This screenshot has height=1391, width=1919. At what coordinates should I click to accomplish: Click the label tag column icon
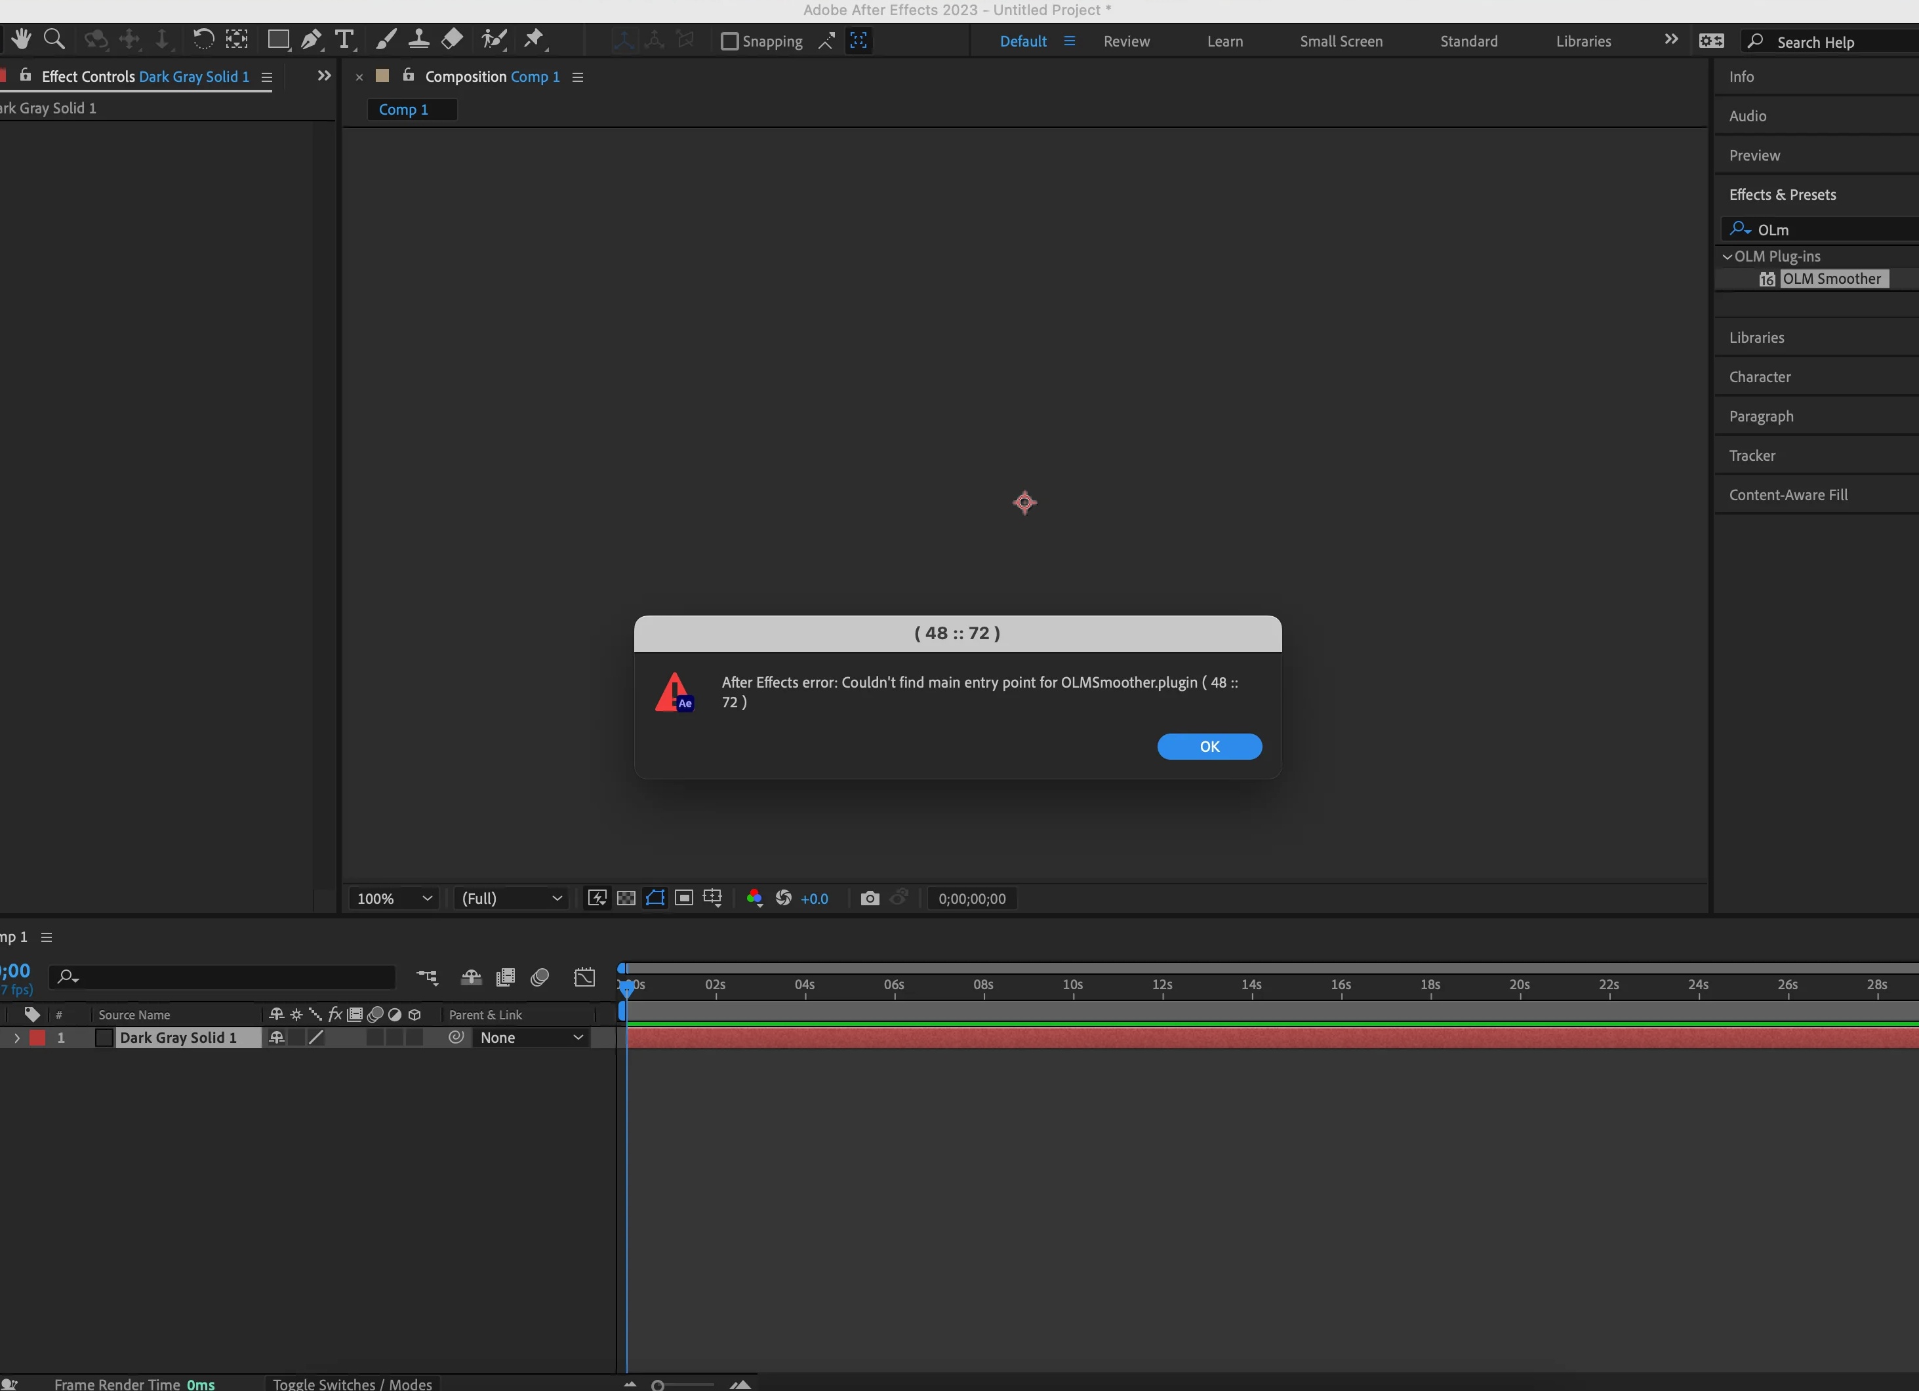[x=32, y=1014]
